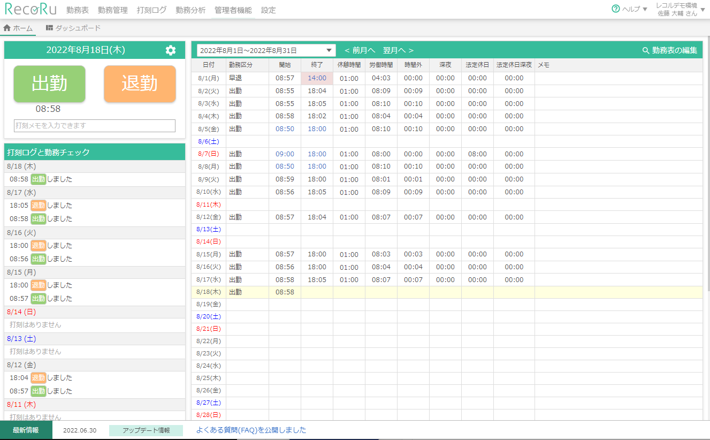Image resolution: width=710 pixels, height=440 pixels.
Task: Go to next month via 翌月へ
Action: 398,50
